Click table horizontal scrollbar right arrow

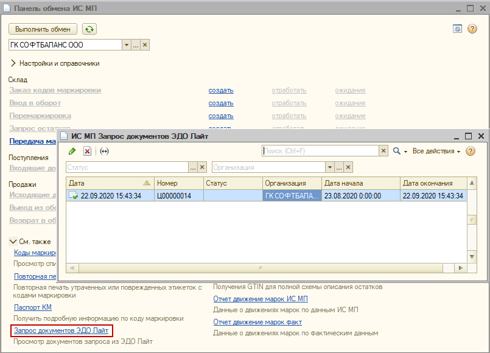click(460, 268)
